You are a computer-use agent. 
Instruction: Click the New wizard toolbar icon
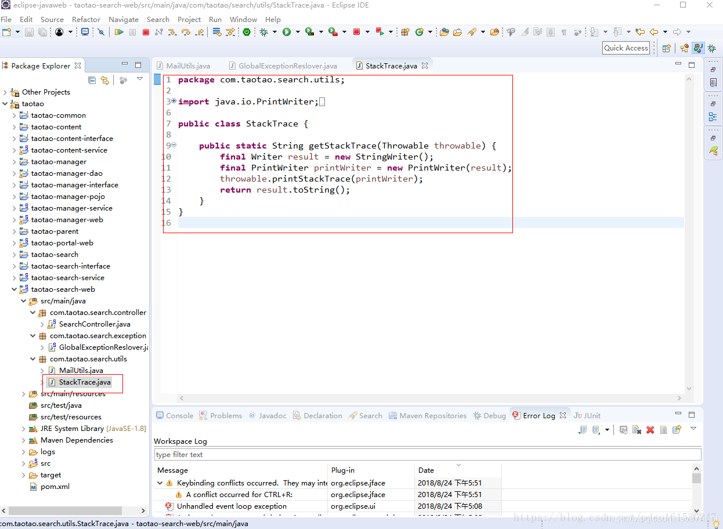6,32
